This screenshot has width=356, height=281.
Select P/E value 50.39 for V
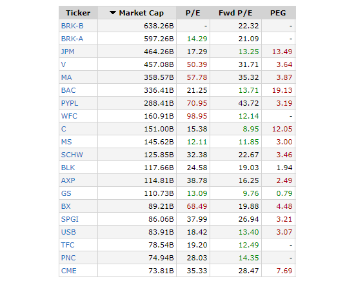(197, 64)
